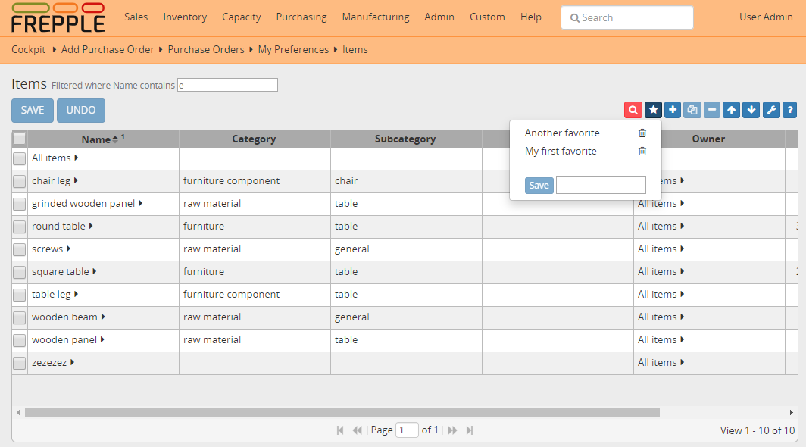Open the search filter panel
Image resolution: width=806 pixels, height=447 pixels.
633,110
